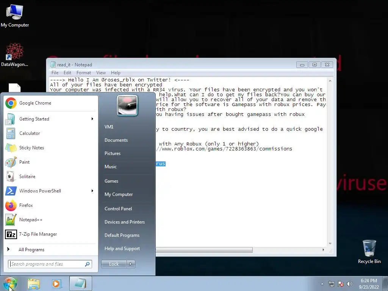Open the Edit menu in Notepad
This screenshot has width=388, height=291.
tap(67, 73)
